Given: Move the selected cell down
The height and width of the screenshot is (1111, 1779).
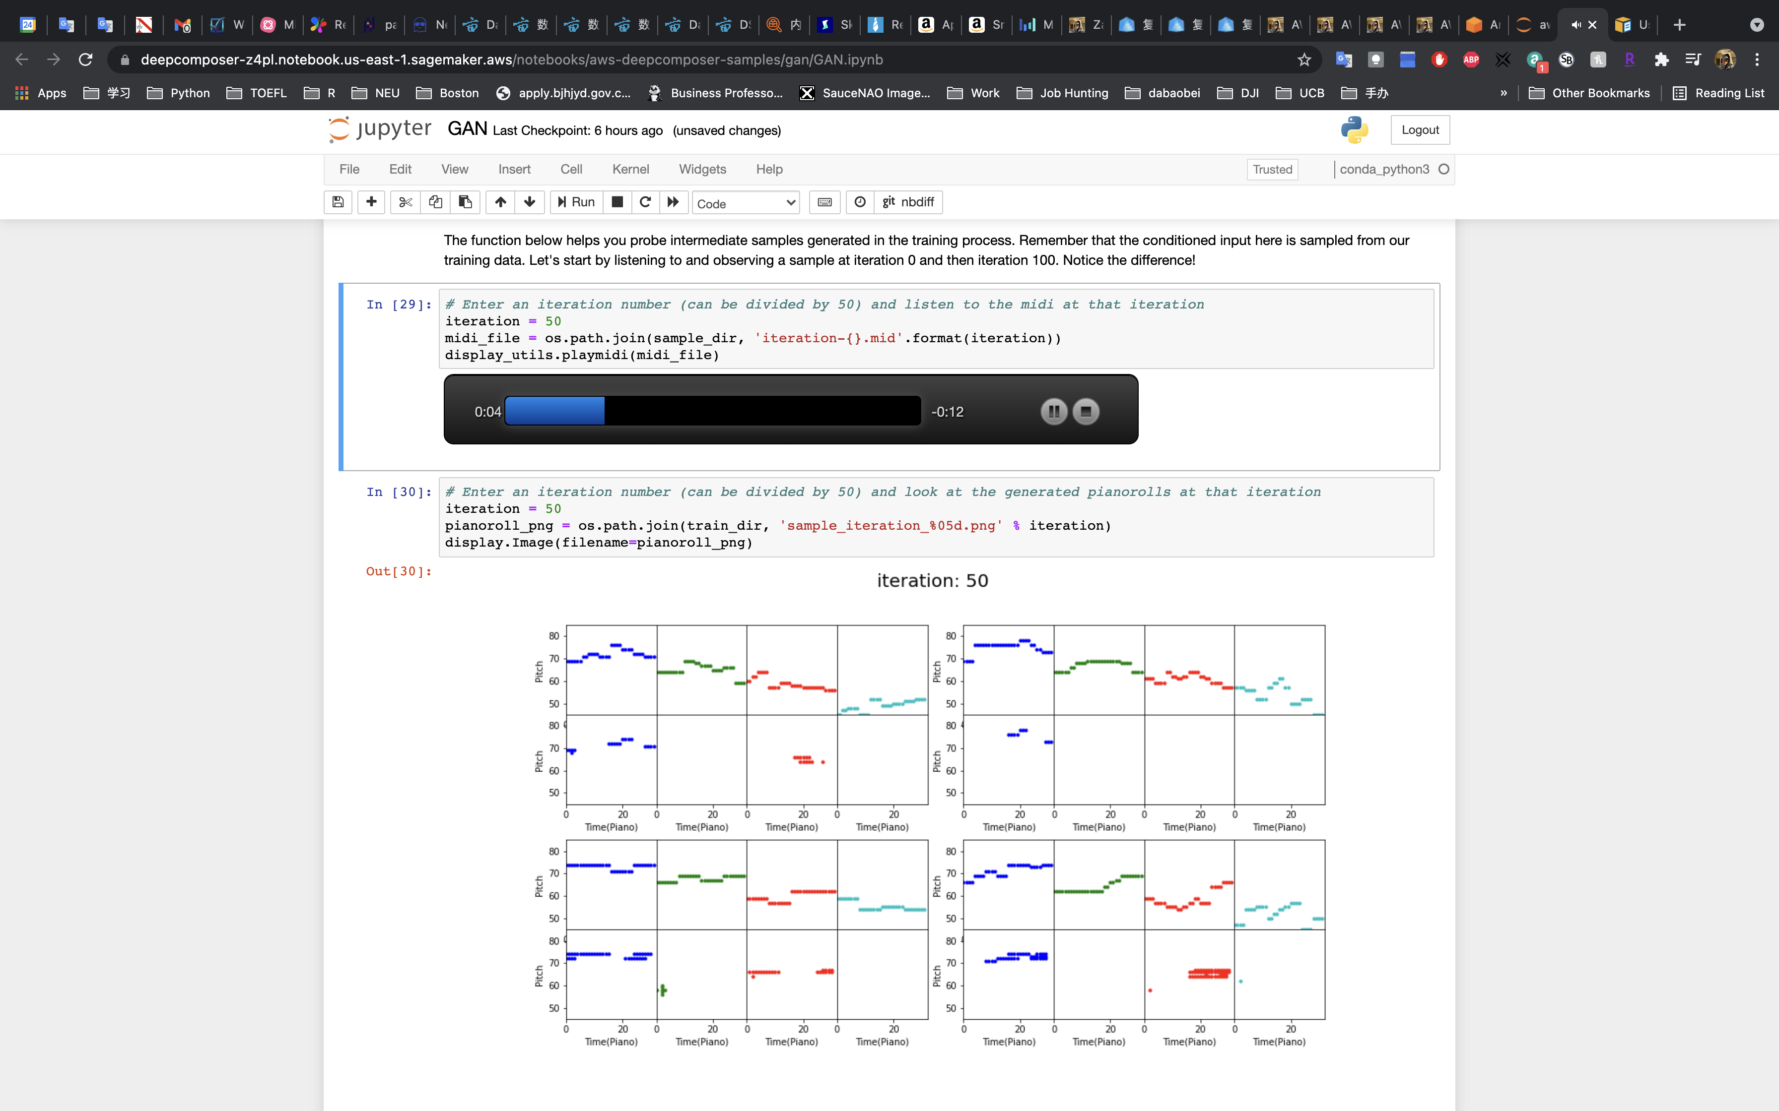Looking at the screenshot, I should [x=529, y=202].
